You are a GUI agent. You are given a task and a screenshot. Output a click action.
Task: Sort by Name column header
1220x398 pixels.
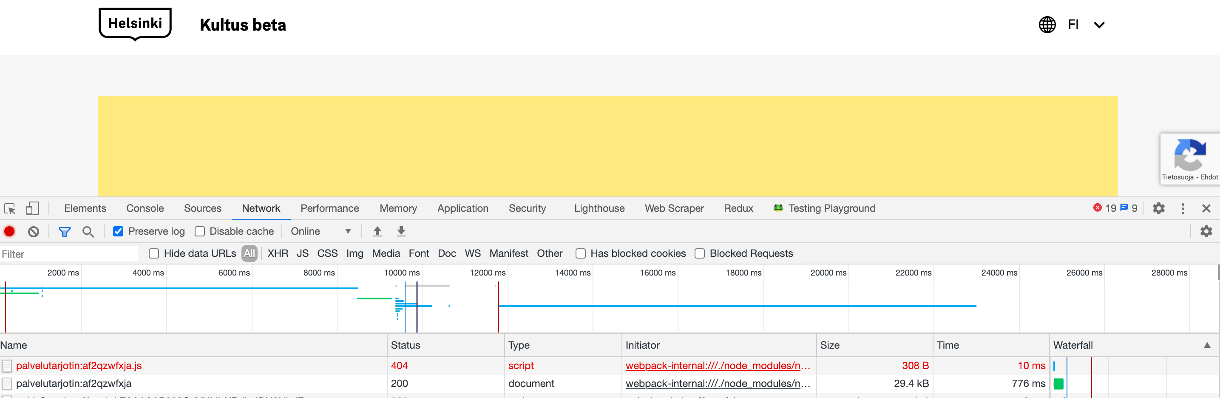193,345
